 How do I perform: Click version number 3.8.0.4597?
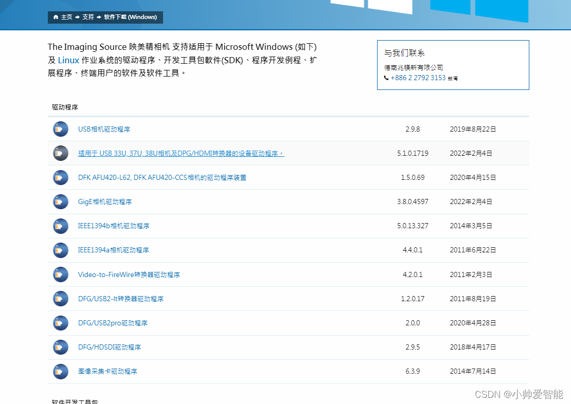coord(413,201)
